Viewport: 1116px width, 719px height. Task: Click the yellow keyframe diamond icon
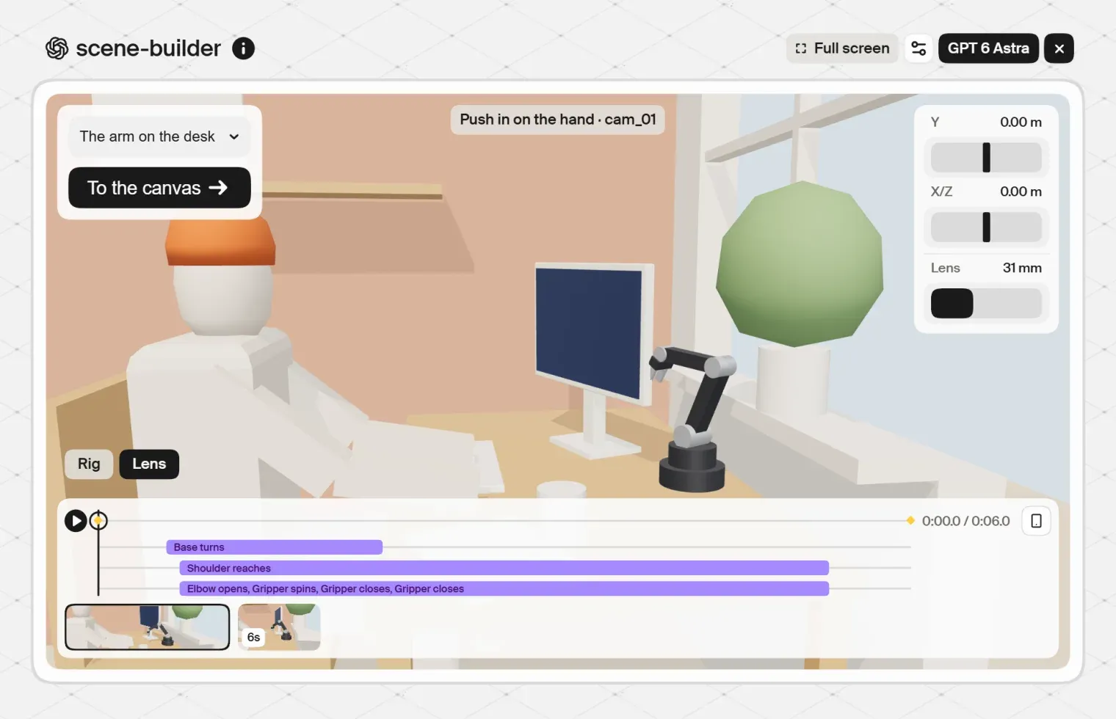910,520
